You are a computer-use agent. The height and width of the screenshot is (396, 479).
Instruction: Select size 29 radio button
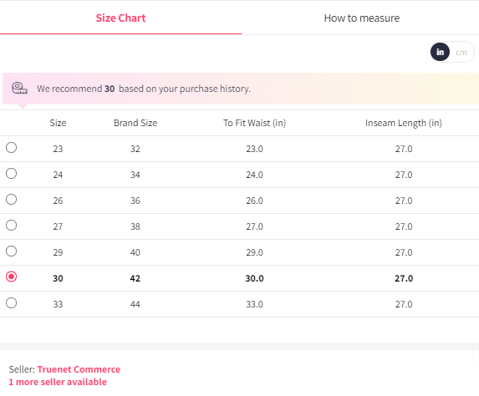[x=12, y=251]
